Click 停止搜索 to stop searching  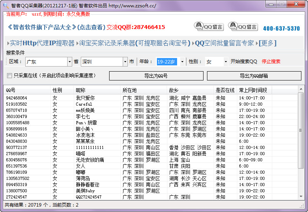(x=271, y=62)
